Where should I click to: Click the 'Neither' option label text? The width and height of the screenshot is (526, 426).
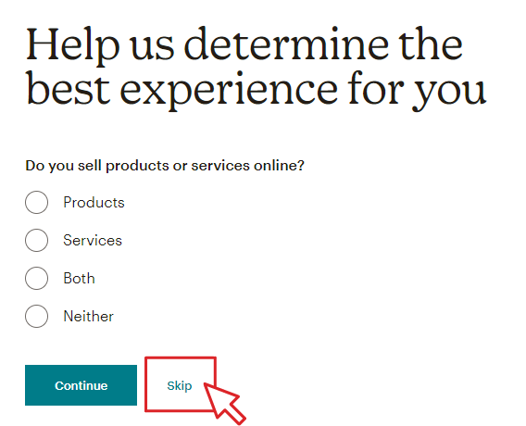[x=89, y=317]
